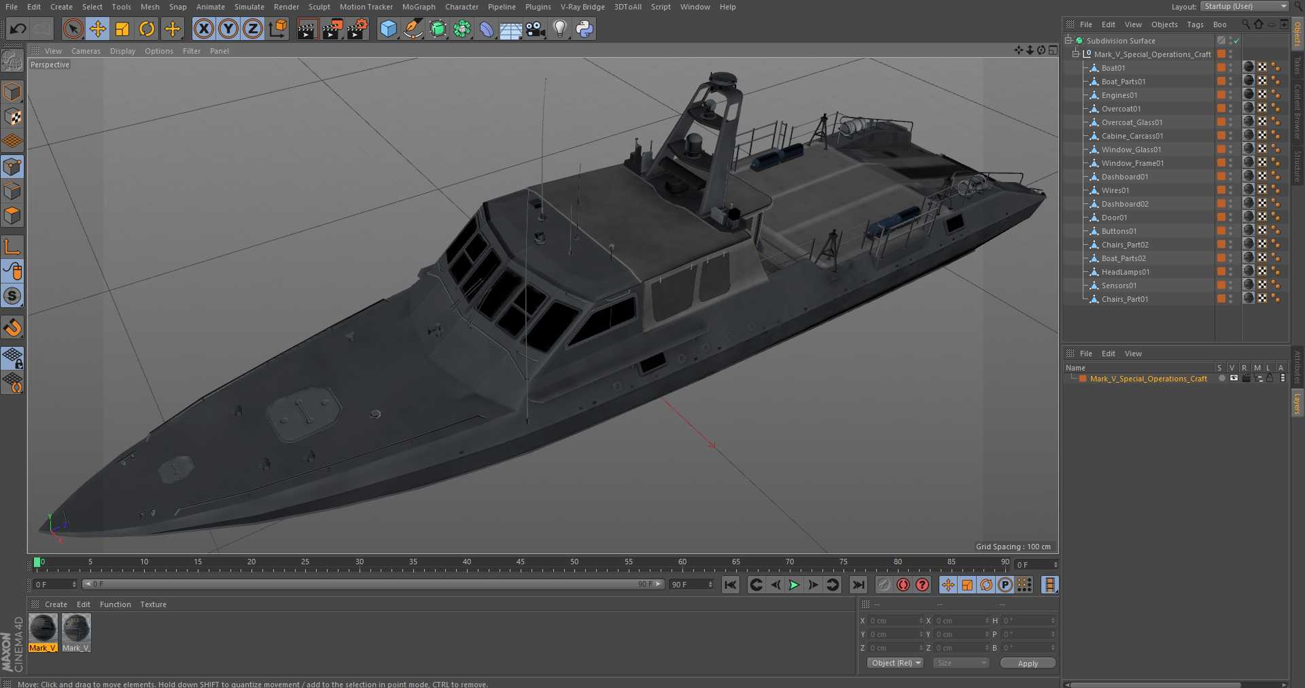The width and height of the screenshot is (1305, 688).
Task: Open the viewport Cameras menu
Action: pos(86,51)
